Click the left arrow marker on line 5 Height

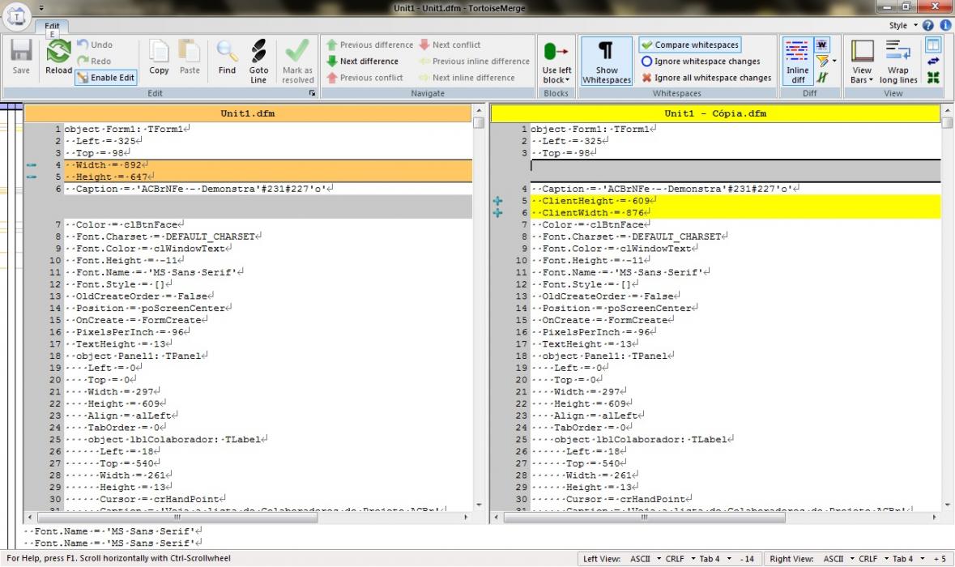pos(32,177)
